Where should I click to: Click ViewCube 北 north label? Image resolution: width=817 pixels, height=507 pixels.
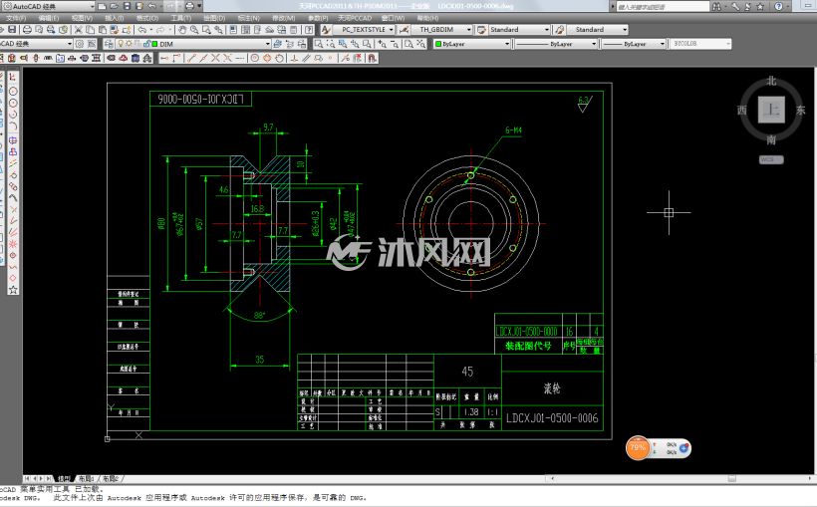771,81
